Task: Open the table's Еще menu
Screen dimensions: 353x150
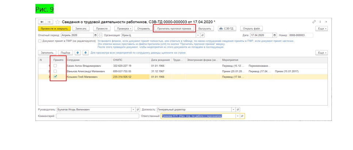Action: coord(321,53)
